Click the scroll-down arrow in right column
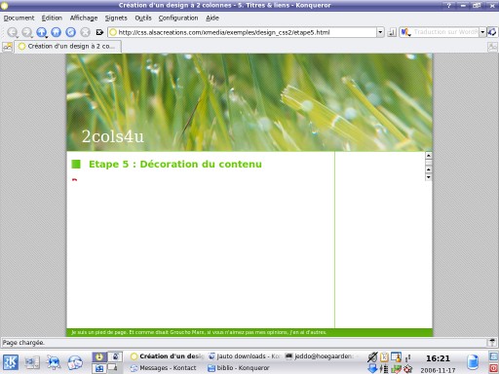The image size is (499, 374). pyautogui.click(x=429, y=177)
